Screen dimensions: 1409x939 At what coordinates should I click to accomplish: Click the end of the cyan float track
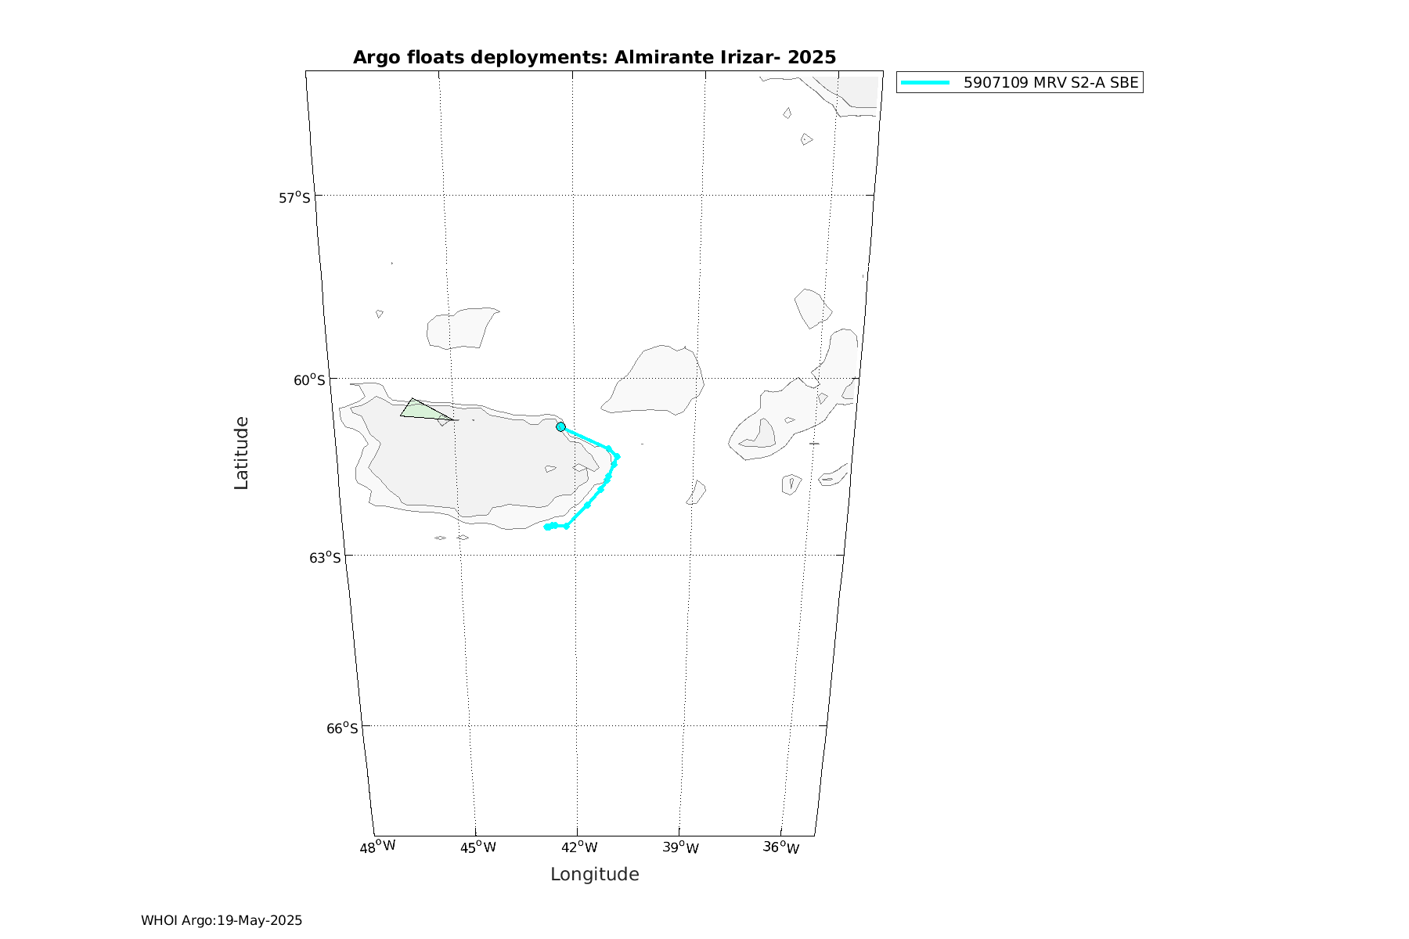click(546, 527)
